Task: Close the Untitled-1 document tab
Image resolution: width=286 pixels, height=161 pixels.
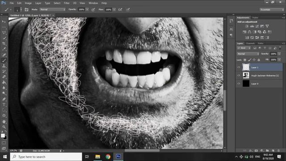Action: coord(53,16)
